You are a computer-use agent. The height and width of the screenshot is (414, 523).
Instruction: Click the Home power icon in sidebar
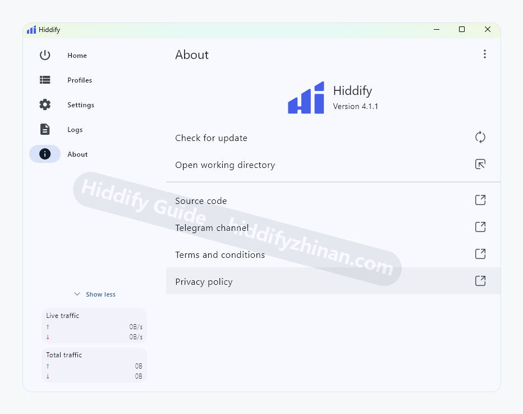click(x=45, y=55)
